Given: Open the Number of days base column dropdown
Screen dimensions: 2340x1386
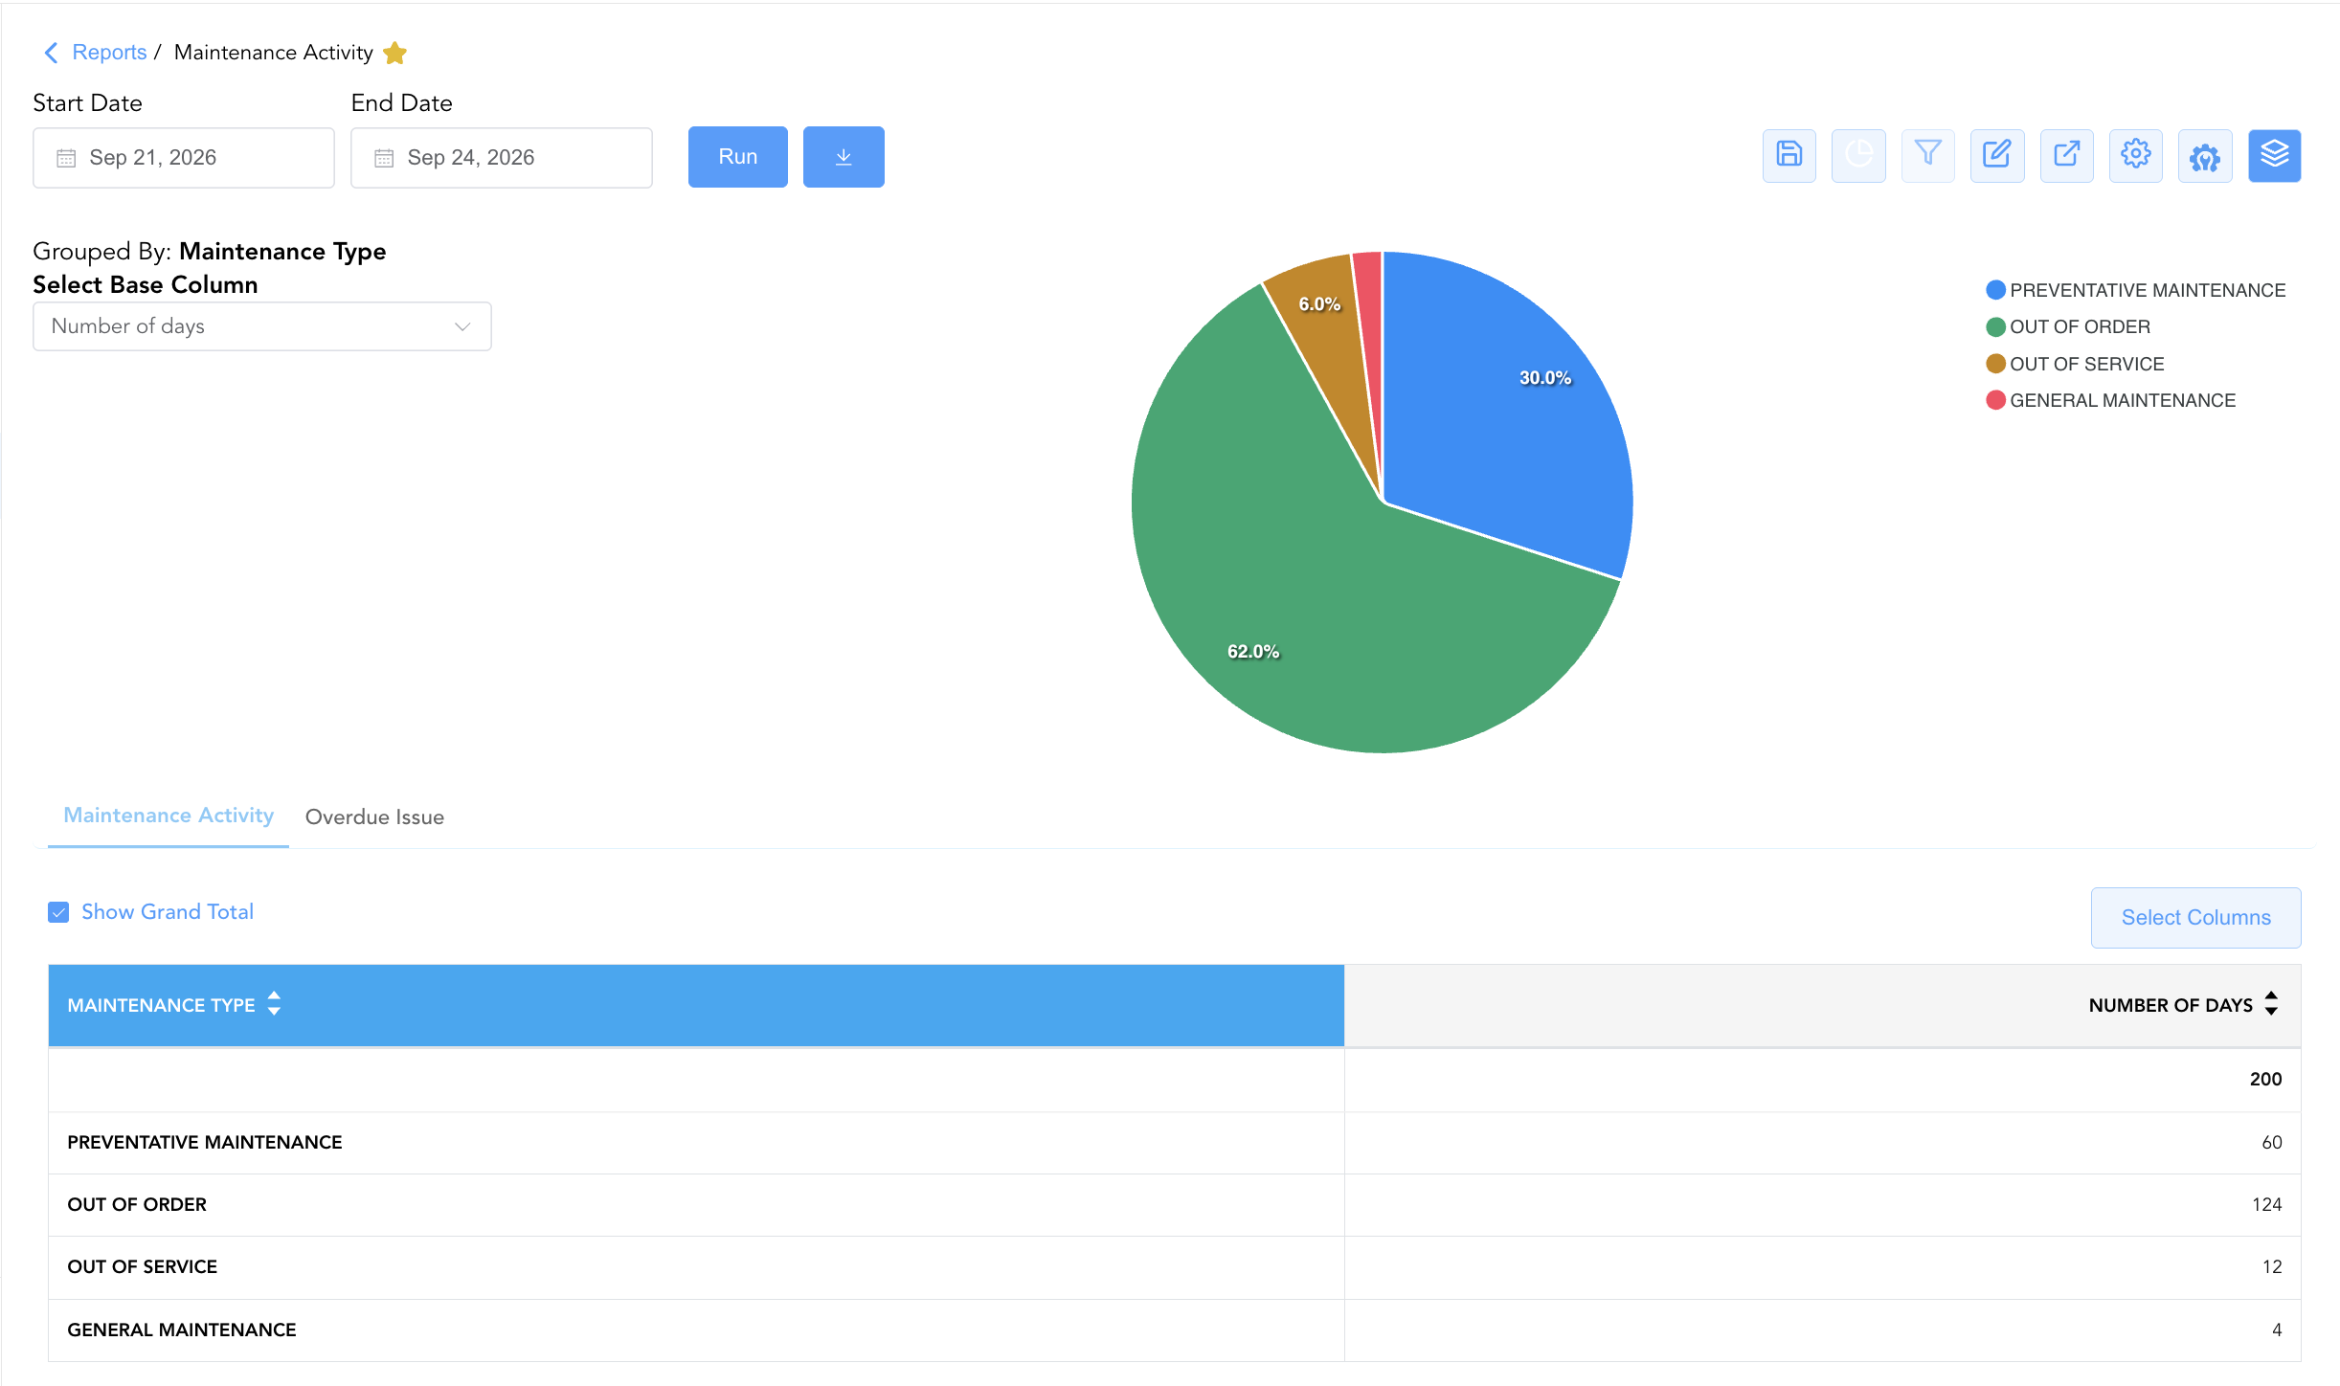Looking at the screenshot, I should [x=262, y=326].
